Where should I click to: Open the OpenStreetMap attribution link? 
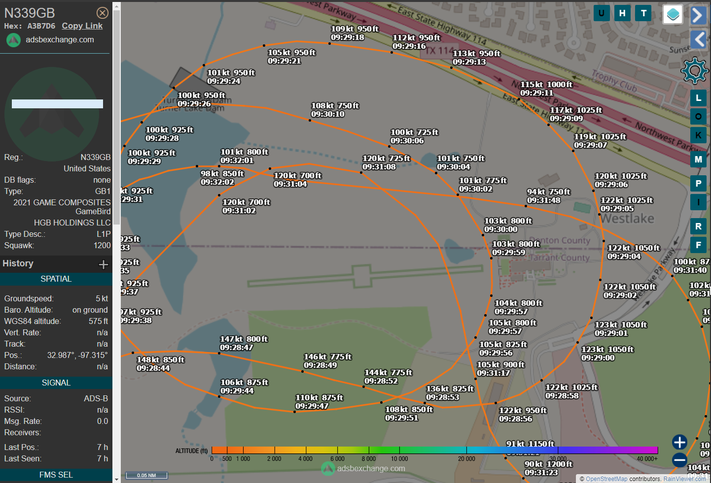pos(606,479)
